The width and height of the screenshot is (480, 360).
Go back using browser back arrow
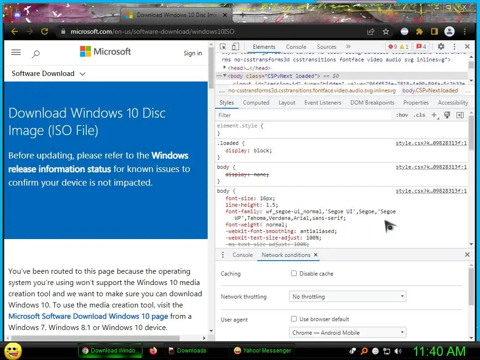point(15,31)
